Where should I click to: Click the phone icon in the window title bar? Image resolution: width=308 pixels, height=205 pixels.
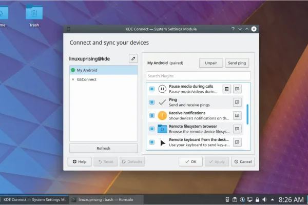click(x=68, y=29)
